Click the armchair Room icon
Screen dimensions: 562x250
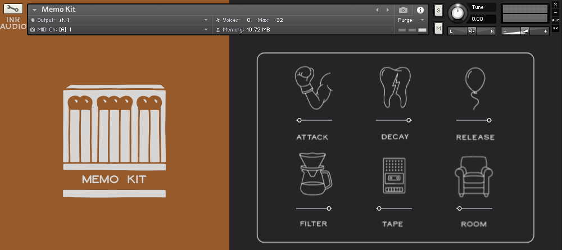click(474, 175)
